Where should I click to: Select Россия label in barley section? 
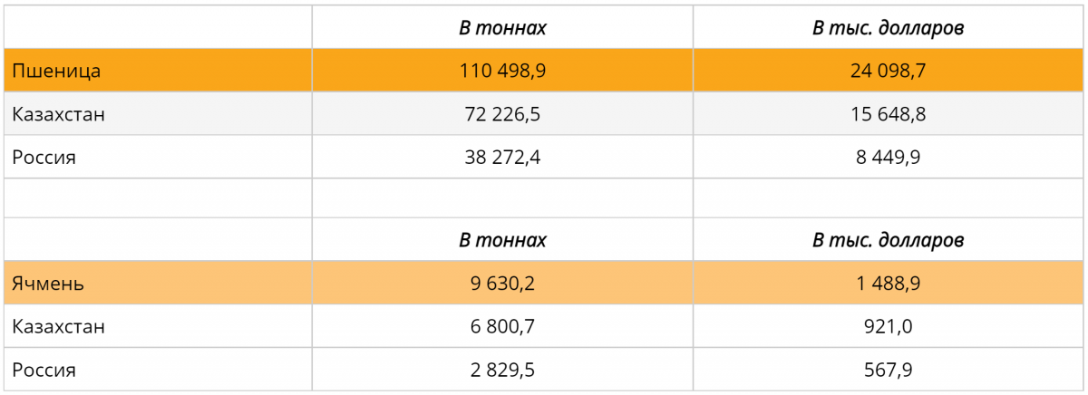[x=44, y=370]
